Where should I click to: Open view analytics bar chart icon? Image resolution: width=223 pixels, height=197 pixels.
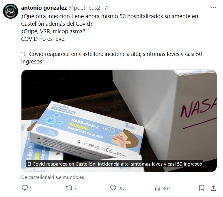[157, 188]
